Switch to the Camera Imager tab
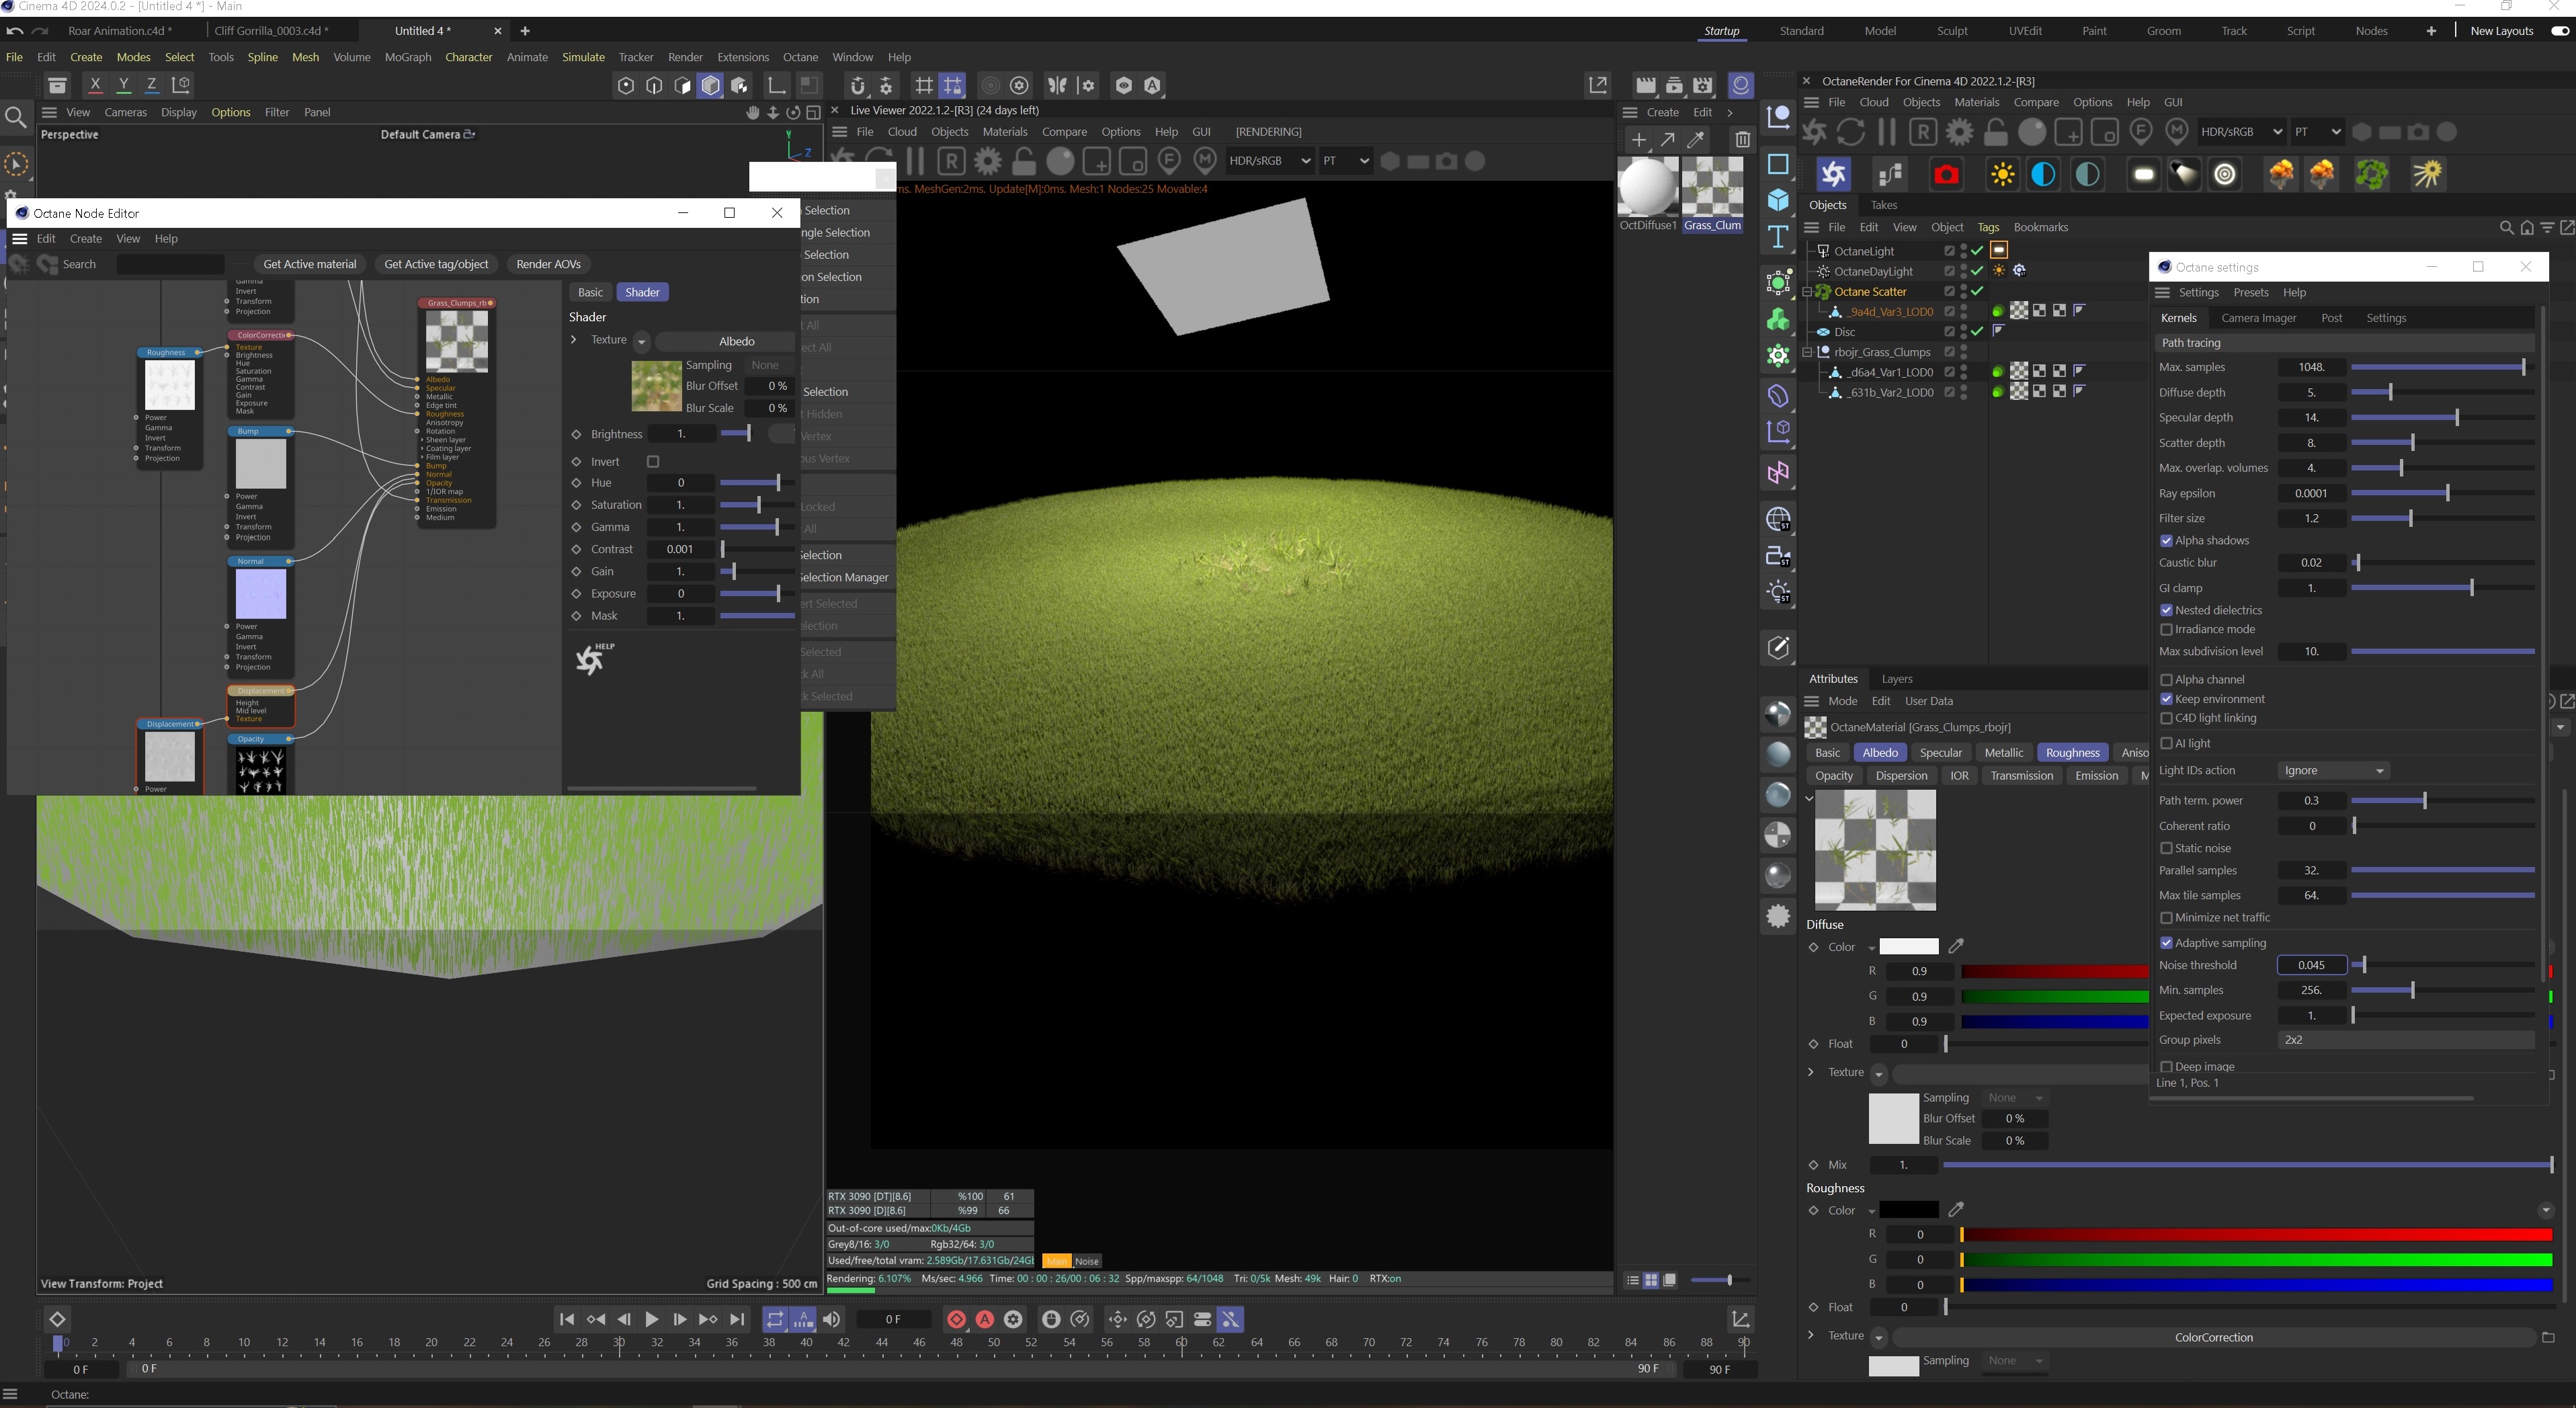Image resolution: width=2576 pixels, height=1408 pixels. [x=2258, y=318]
